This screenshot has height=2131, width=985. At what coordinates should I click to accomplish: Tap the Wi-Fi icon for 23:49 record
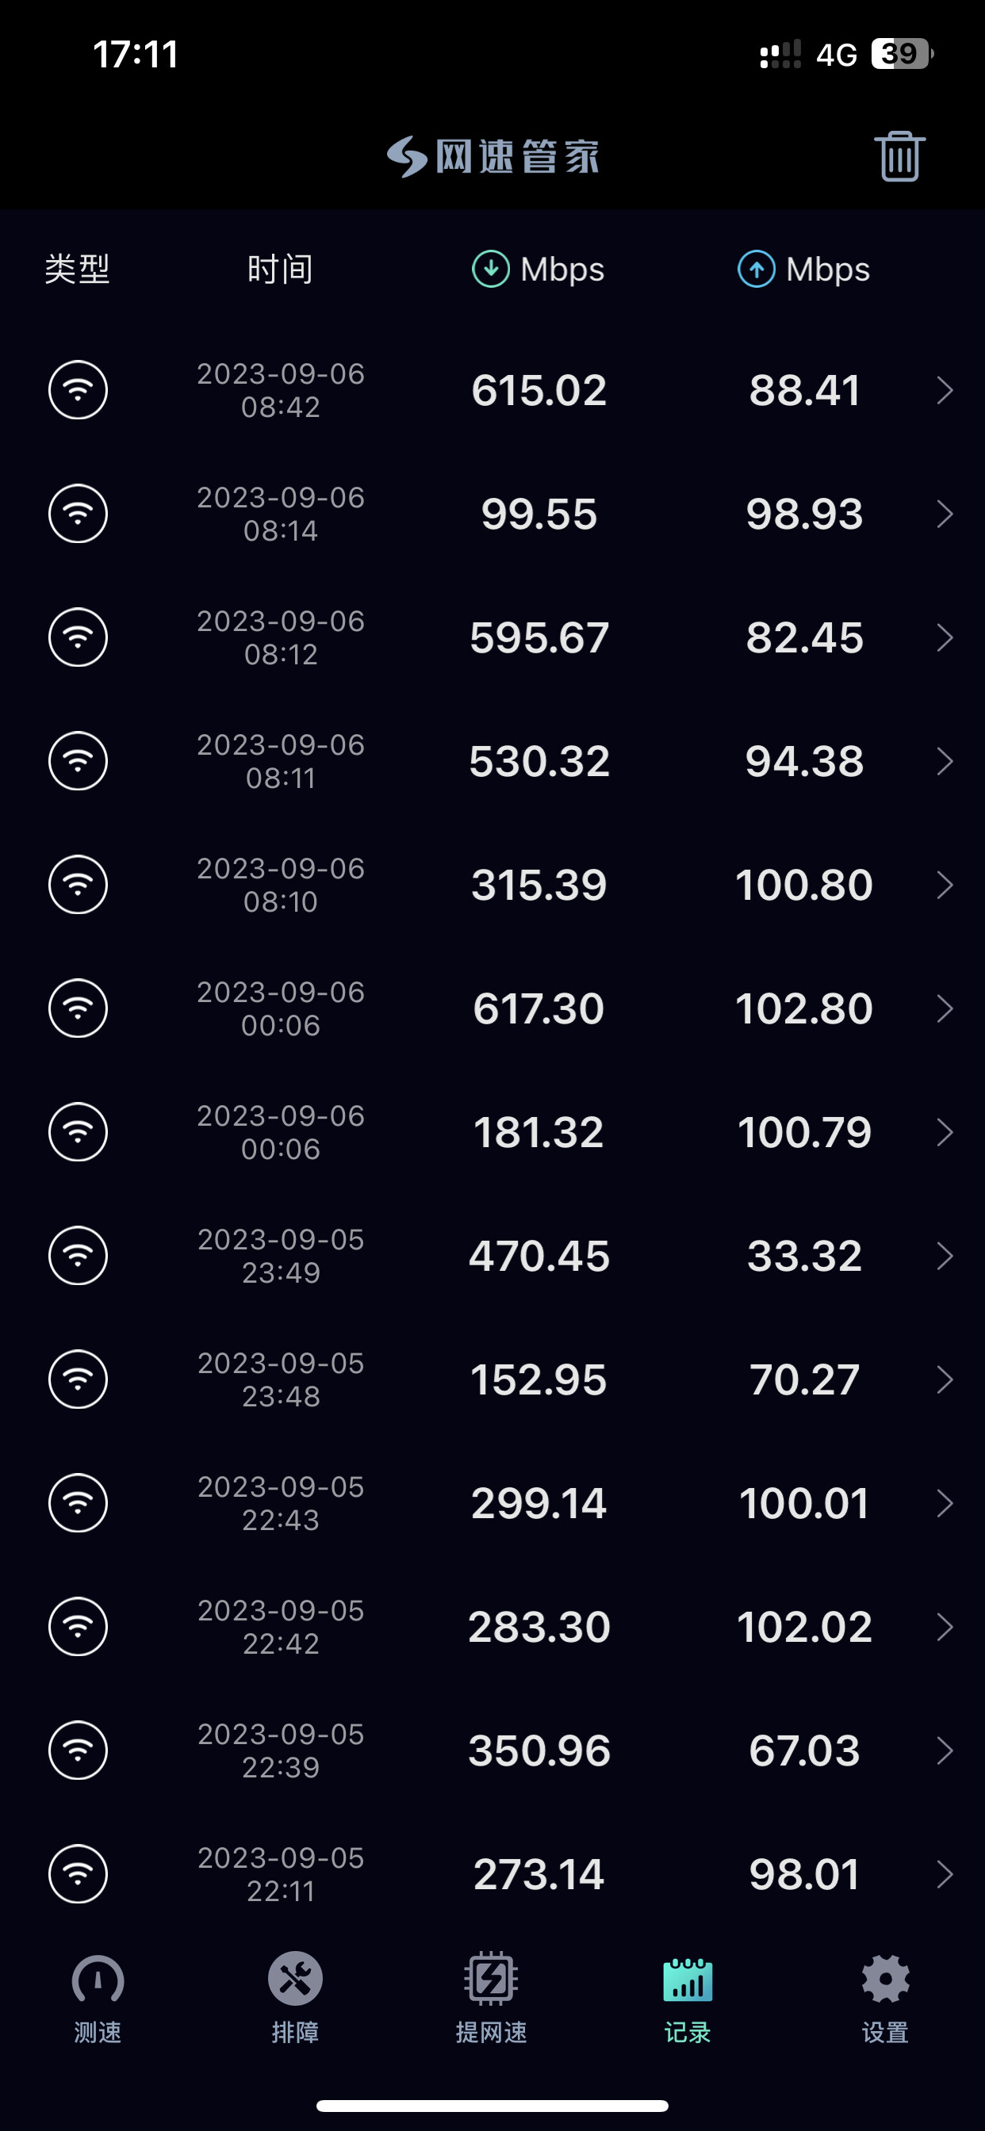pyautogui.click(x=78, y=1255)
